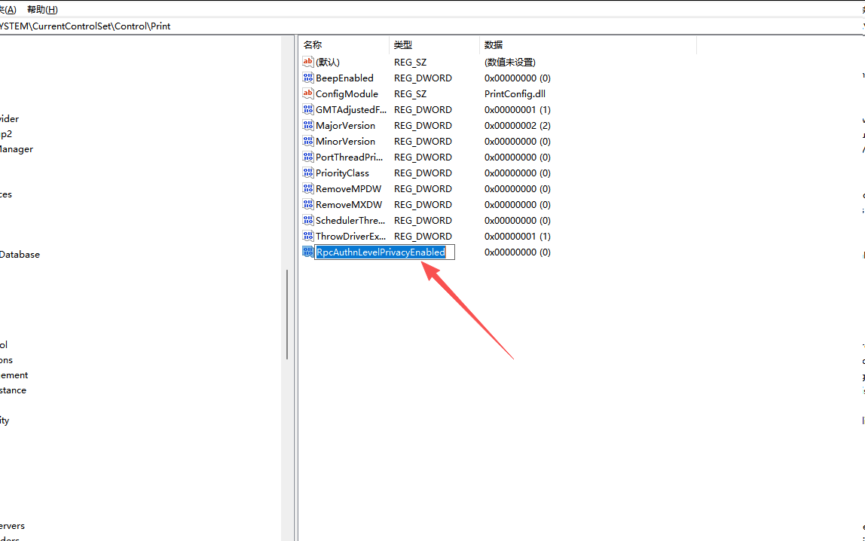
Task: Click the ab icon next to ConfigModule
Action: point(307,93)
